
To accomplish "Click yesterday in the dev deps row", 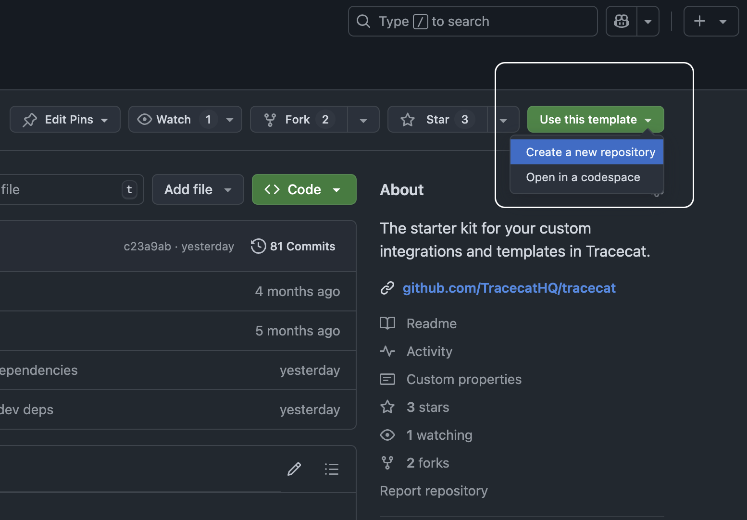I will click(310, 409).
